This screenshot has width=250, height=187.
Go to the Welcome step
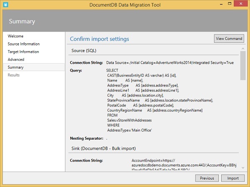click(x=16, y=36)
